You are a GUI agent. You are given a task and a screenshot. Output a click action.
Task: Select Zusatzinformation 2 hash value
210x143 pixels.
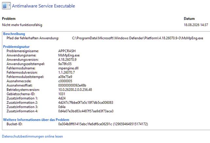[86, 103]
